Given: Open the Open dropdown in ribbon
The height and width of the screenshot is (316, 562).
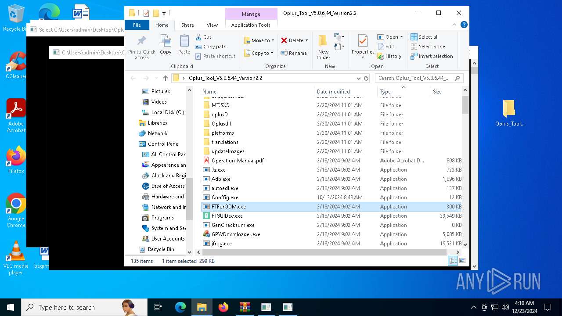Looking at the screenshot, I should (x=390, y=37).
